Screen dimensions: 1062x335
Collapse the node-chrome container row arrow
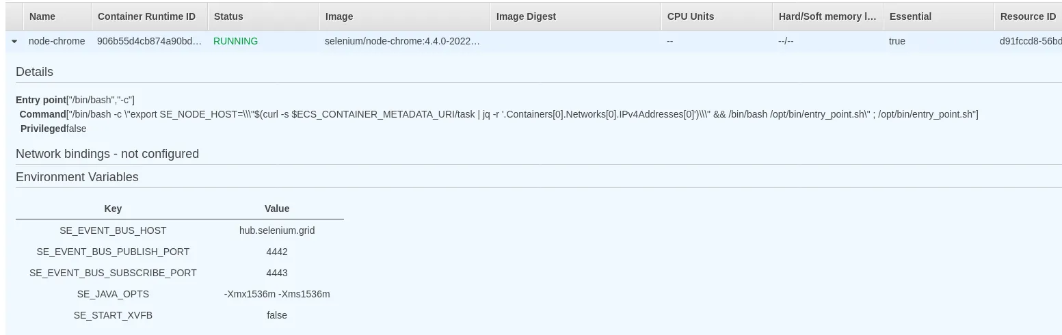(x=14, y=42)
